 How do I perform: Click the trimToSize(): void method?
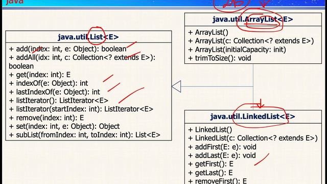click(220, 58)
